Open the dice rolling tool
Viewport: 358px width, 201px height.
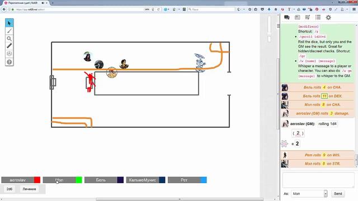click(9, 54)
